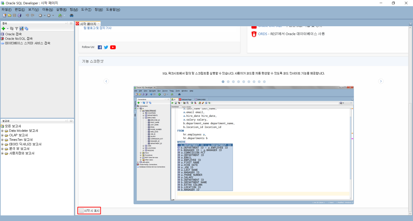The width and height of the screenshot is (413, 221).
Task: Go to the previous feature screenshot
Action: 106,81
